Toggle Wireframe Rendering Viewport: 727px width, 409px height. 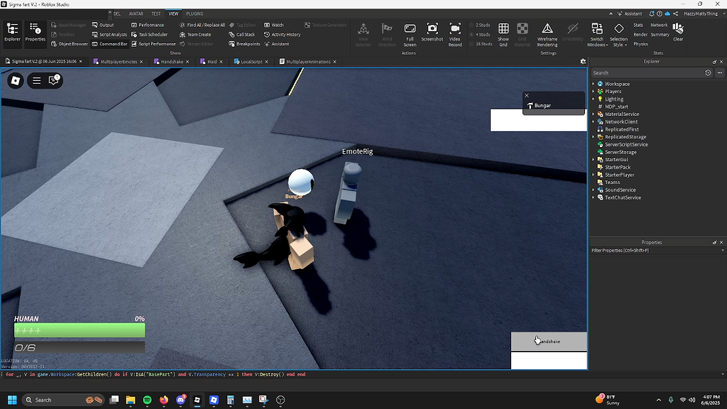point(547,35)
